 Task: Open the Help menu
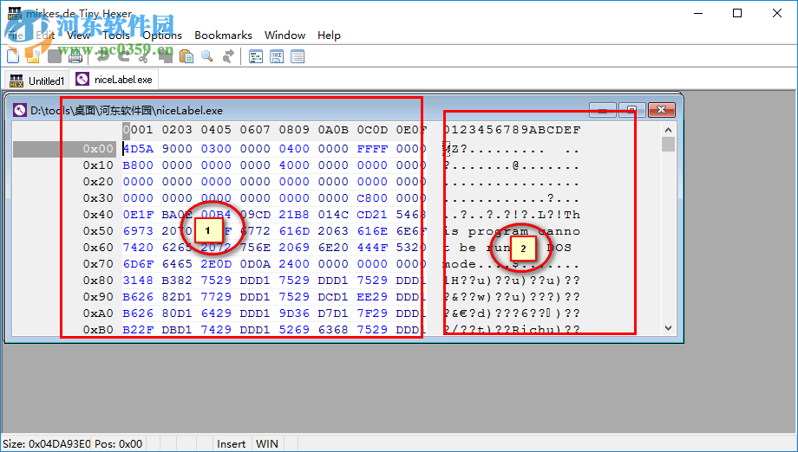(329, 35)
